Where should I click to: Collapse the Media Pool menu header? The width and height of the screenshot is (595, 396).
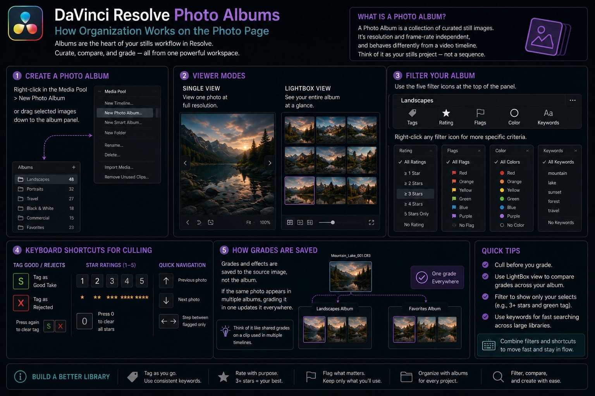coord(100,92)
